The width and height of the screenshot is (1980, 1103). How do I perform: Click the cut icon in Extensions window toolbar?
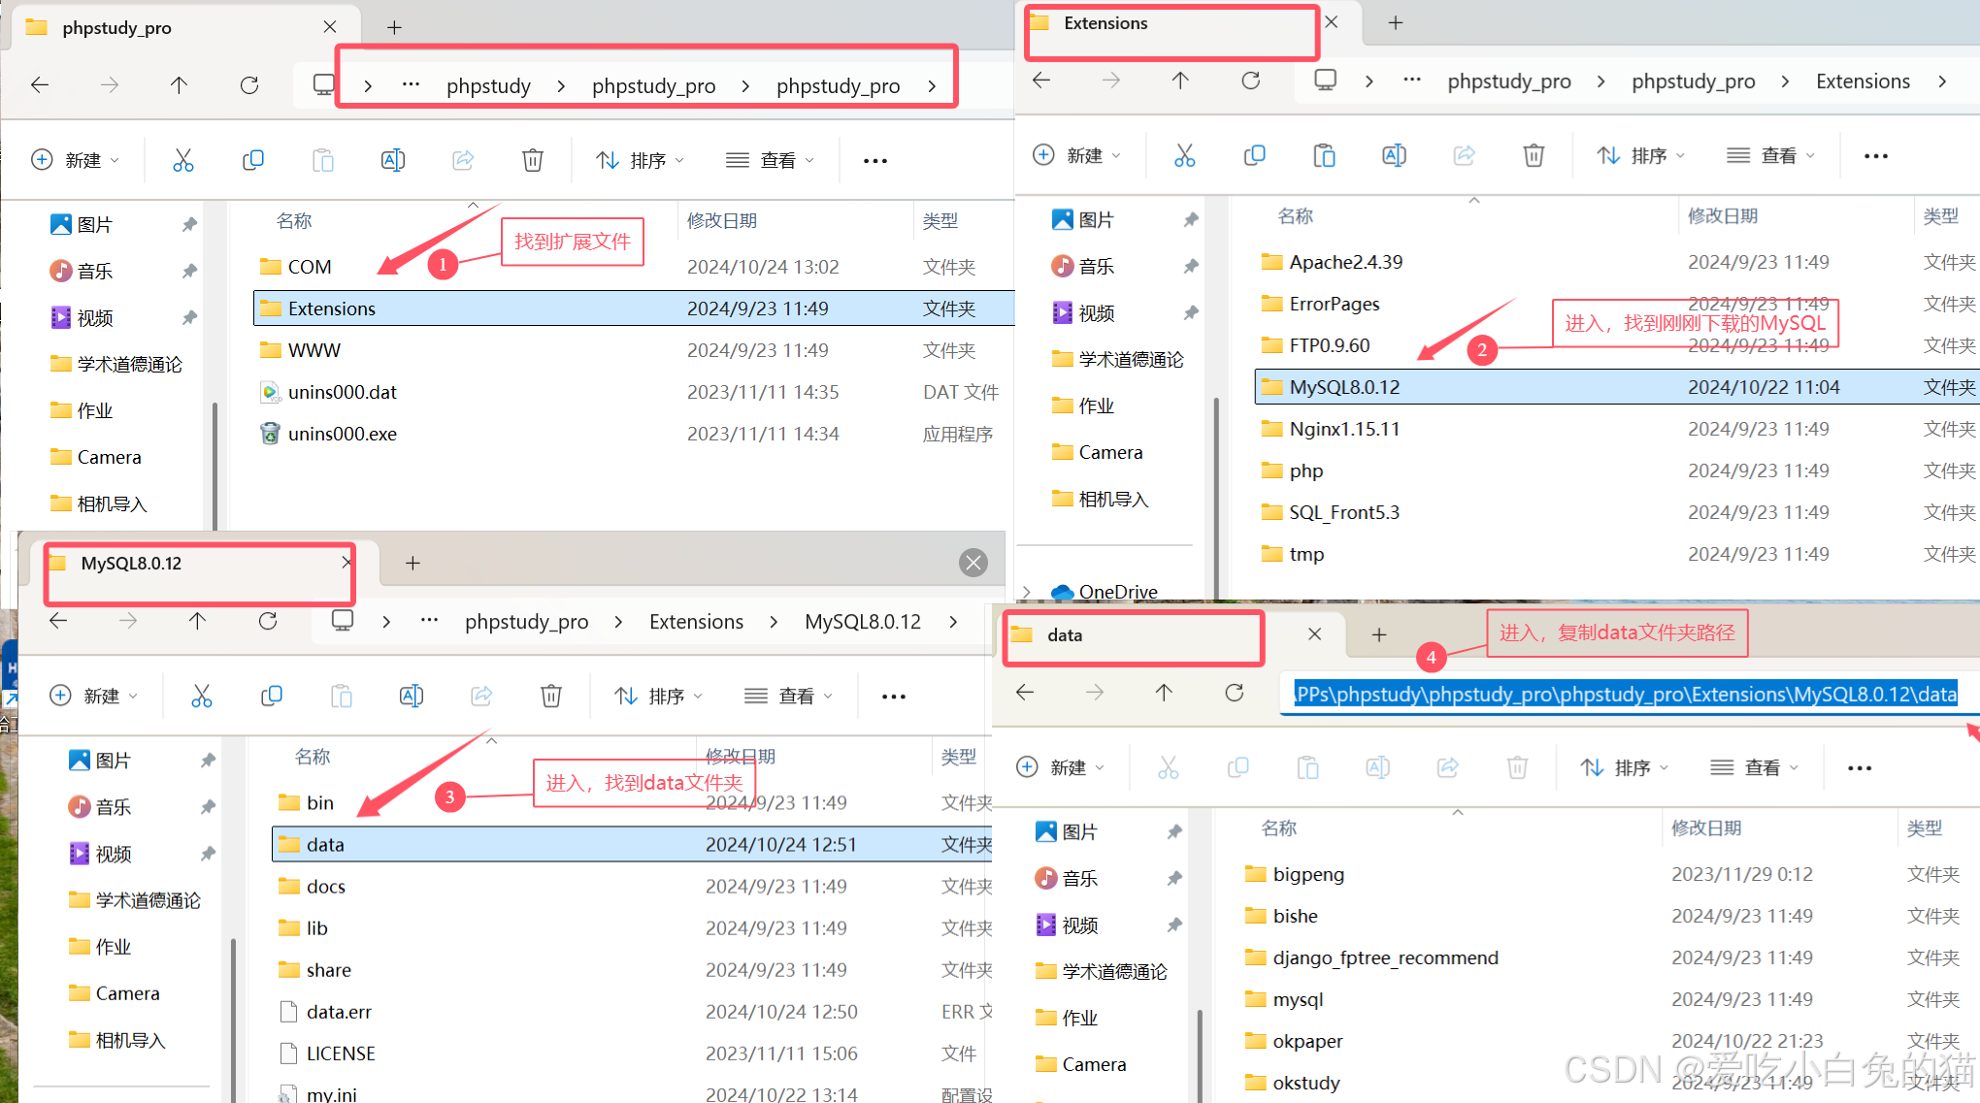(x=1185, y=155)
